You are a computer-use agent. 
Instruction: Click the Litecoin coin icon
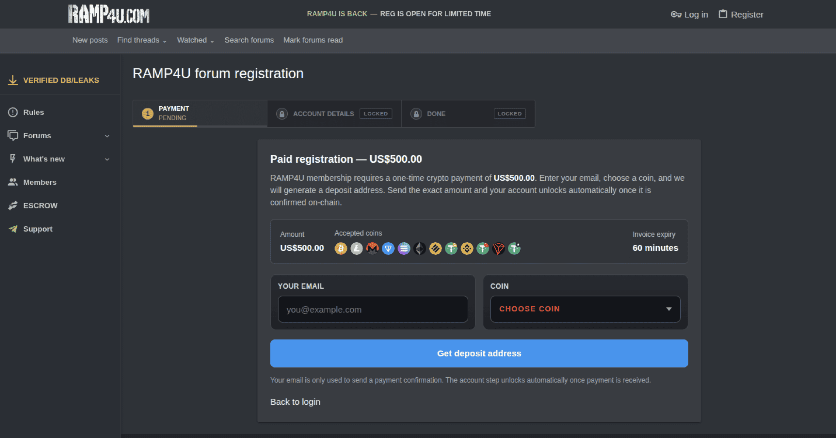coord(356,249)
